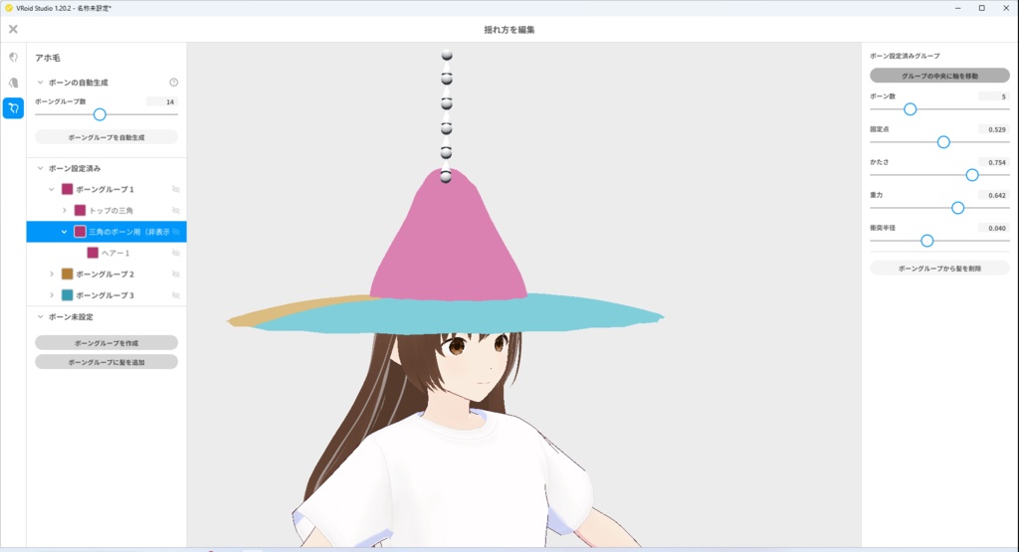Open the first head-shaped hair tab in the sidebar
The height and width of the screenshot is (552, 1019).
(13, 57)
